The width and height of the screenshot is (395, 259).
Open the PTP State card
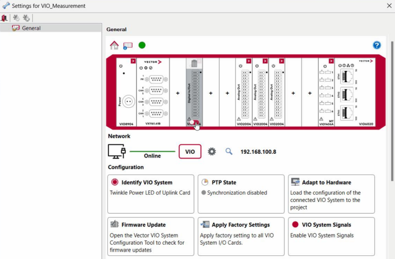[x=241, y=194]
